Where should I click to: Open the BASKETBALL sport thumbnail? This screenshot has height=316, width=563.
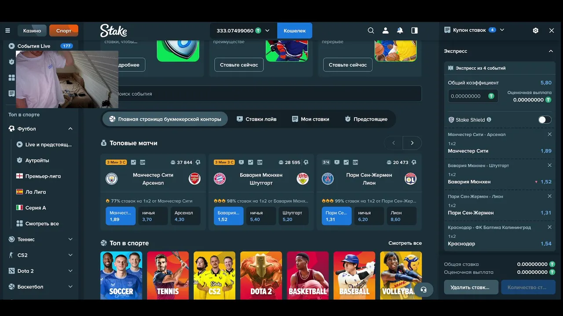click(307, 276)
